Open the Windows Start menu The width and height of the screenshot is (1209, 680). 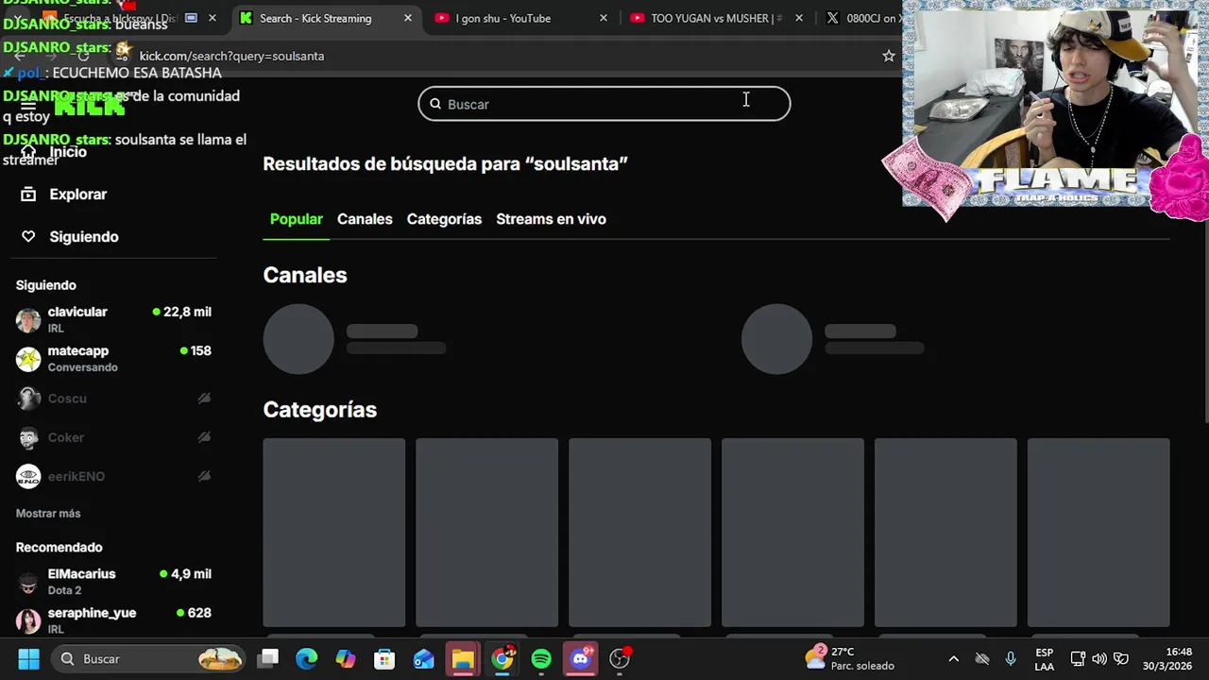tap(28, 658)
